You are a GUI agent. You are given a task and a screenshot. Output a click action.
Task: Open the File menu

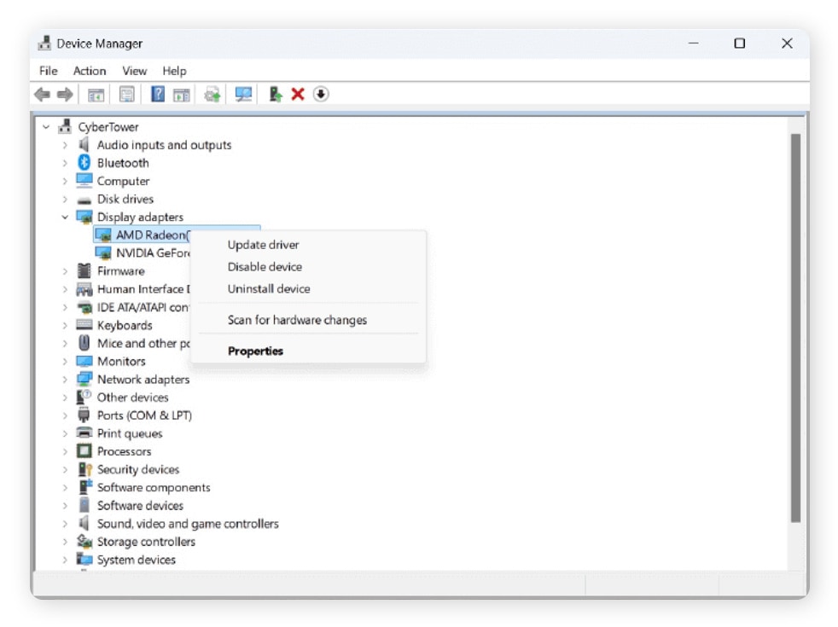[48, 71]
